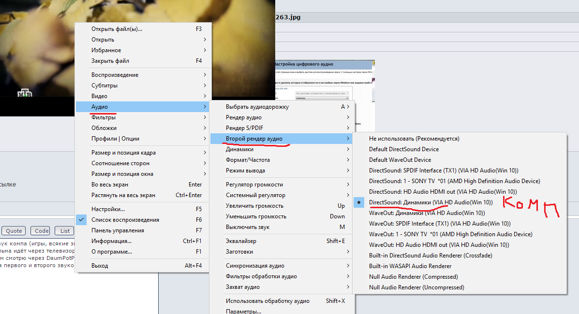Expand the Открыть submenu
The height and width of the screenshot is (314, 579).
click(x=143, y=40)
